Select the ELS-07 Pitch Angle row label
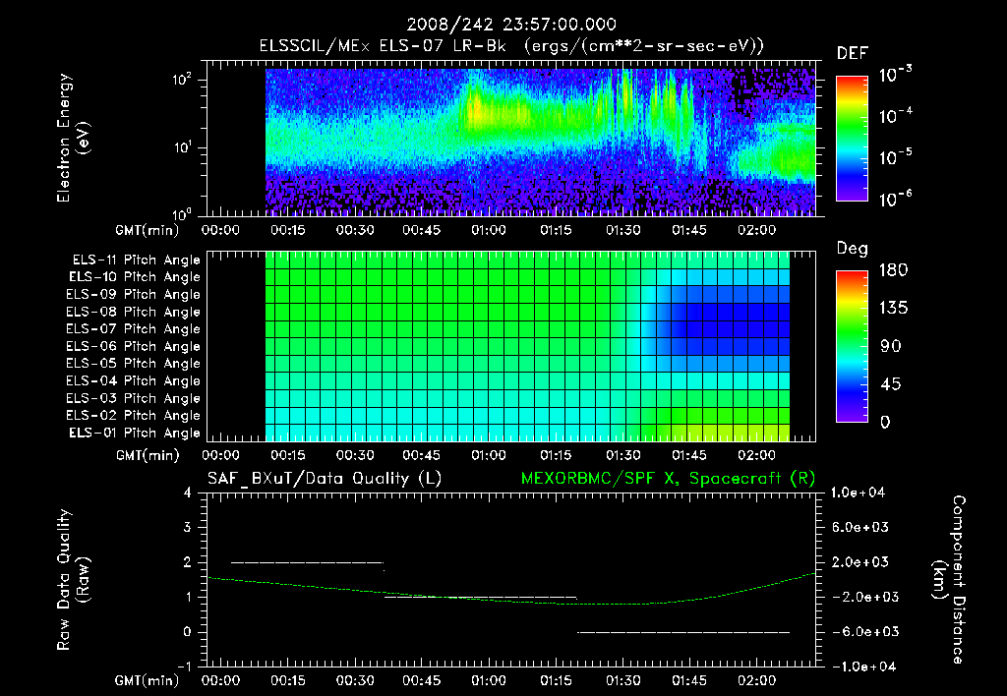Screen dimensions: 1007x696 tap(133, 328)
